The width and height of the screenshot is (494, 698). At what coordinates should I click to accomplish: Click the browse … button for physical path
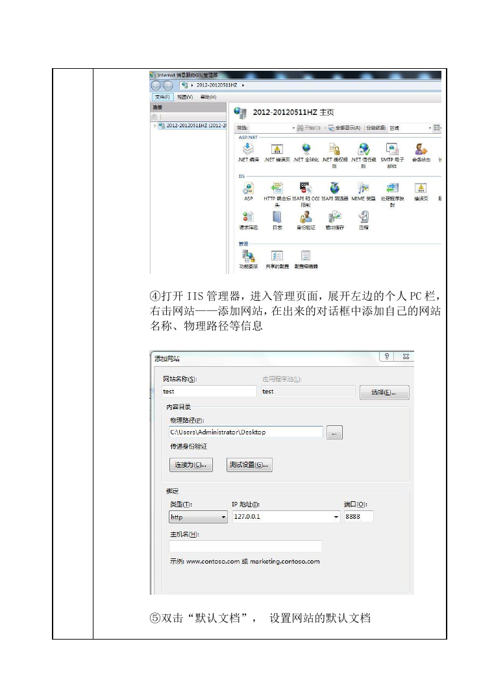click(x=334, y=432)
